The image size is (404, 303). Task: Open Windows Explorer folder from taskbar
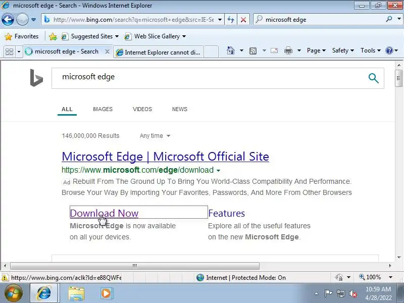(x=76, y=293)
